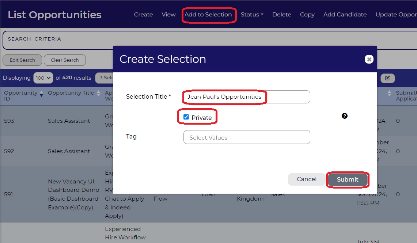Submit the new selection
Screen dimensions: 417x243
point(347,179)
